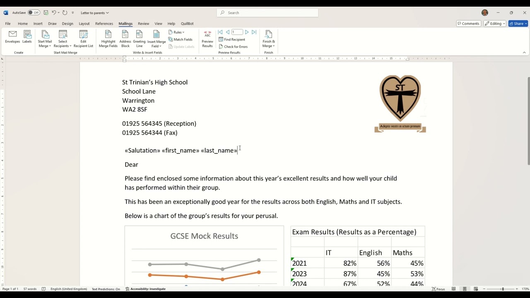
Task: Collapse the ribbon with the chevron
Action: point(524,53)
